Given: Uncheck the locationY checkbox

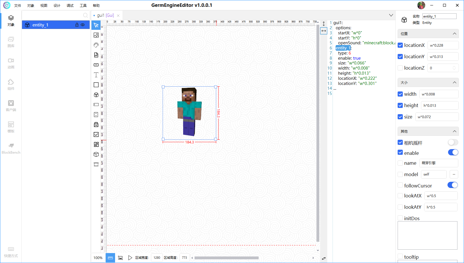Looking at the screenshot, I should pos(400,57).
